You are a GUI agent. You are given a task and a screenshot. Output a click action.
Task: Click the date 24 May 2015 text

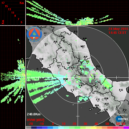pos(118,29)
